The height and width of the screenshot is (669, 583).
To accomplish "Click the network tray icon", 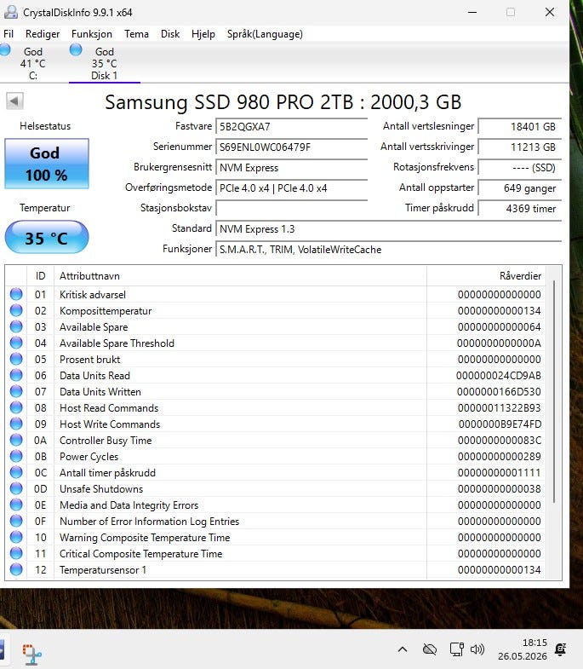I will tap(457, 649).
